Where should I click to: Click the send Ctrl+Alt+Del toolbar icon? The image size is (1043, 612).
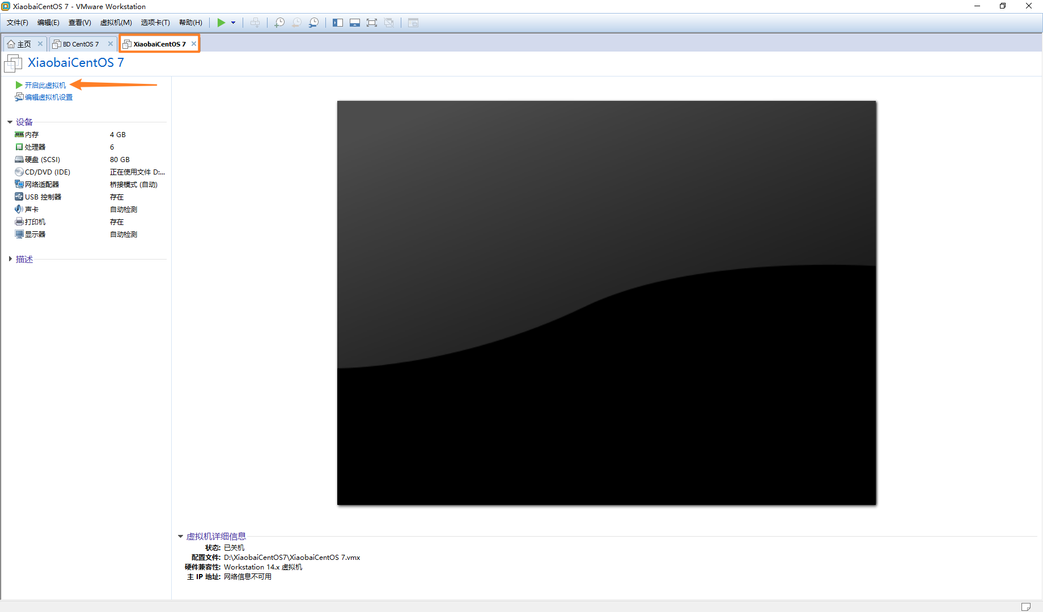coord(255,23)
